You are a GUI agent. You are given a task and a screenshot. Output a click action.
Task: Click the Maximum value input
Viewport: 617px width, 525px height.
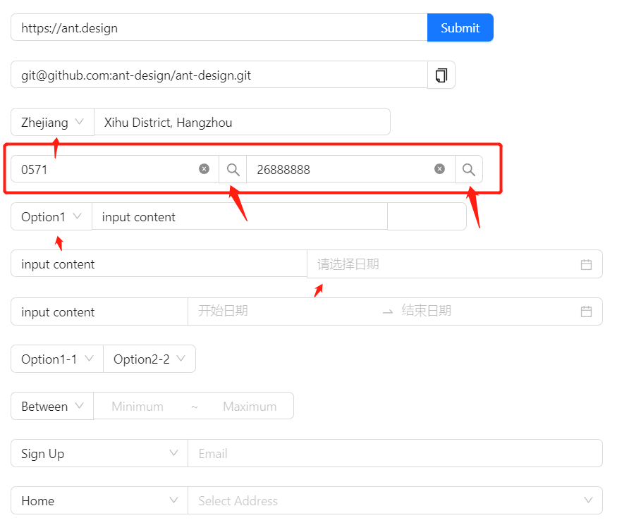coord(250,406)
